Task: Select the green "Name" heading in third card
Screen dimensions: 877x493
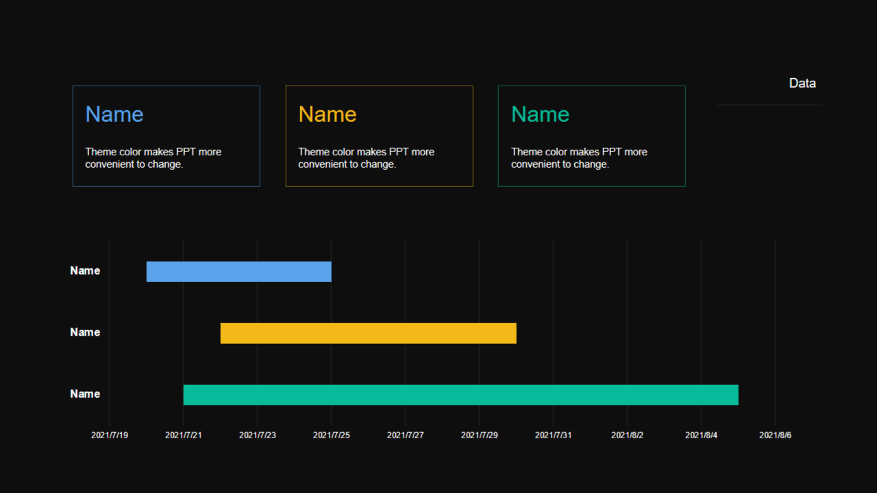Action: pos(540,114)
